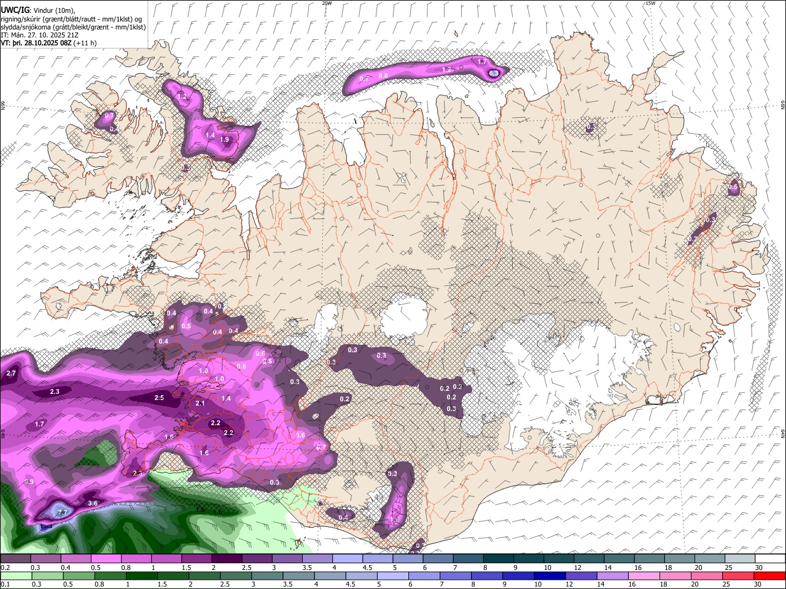Image resolution: width=786 pixels, height=589 pixels.
Task: Click the 'IT: Mán. 27. 10. 2025 21Z' line
Action: coord(39,35)
